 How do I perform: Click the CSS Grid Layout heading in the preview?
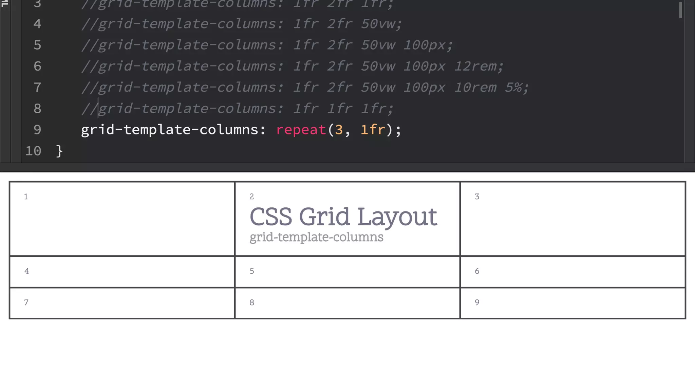(x=343, y=217)
